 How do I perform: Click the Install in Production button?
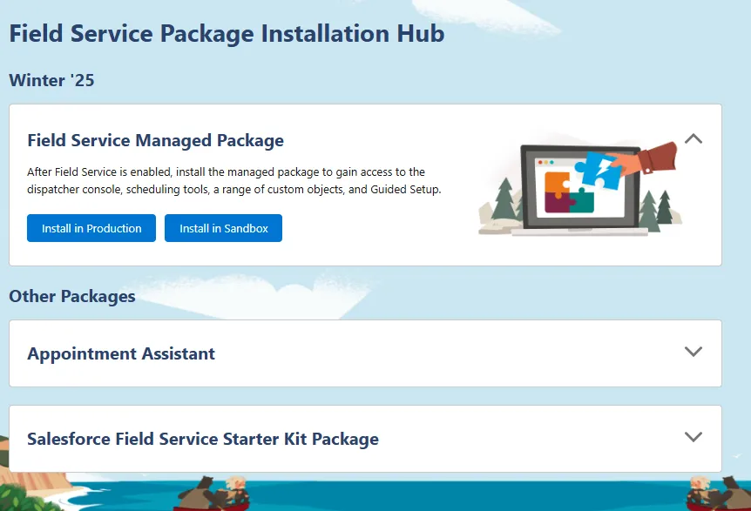click(x=91, y=228)
